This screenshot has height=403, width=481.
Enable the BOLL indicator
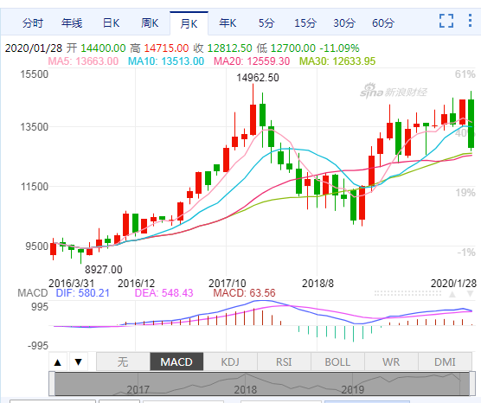(x=337, y=361)
